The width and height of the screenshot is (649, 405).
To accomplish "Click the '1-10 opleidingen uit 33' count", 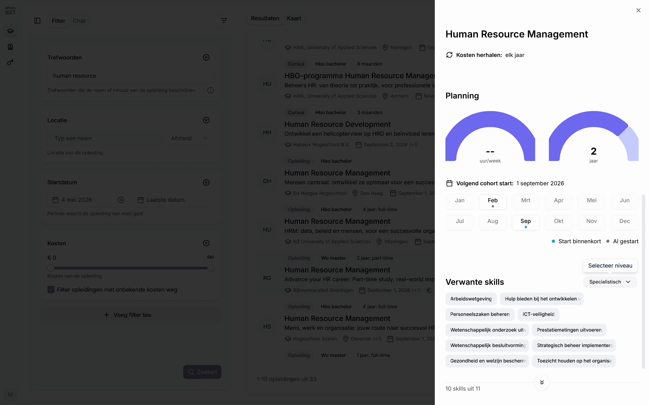I will pos(286,379).
